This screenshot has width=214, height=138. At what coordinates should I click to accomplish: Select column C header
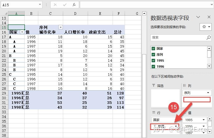click(51, 14)
